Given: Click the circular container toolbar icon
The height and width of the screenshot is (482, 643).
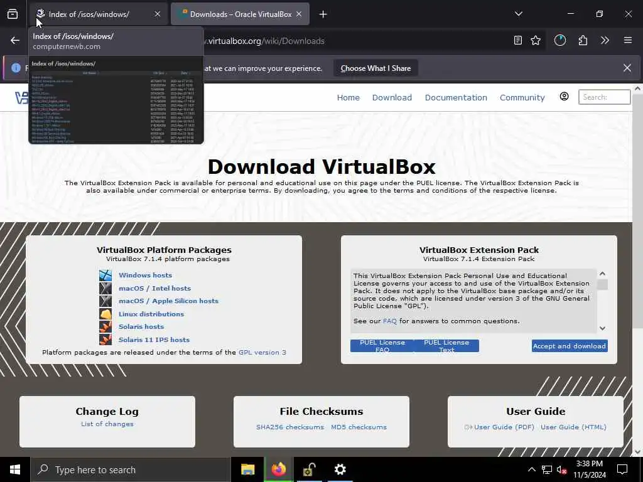Looking at the screenshot, I should pos(559,40).
